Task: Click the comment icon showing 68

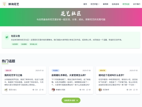Action: pos(87,90)
